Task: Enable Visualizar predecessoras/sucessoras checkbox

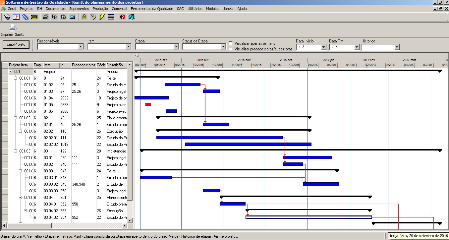Action: point(231,49)
